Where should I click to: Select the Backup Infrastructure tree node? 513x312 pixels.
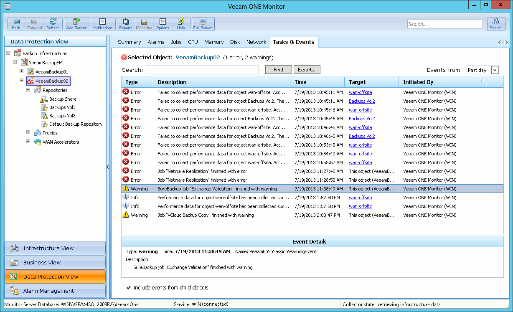pyautogui.click(x=44, y=53)
